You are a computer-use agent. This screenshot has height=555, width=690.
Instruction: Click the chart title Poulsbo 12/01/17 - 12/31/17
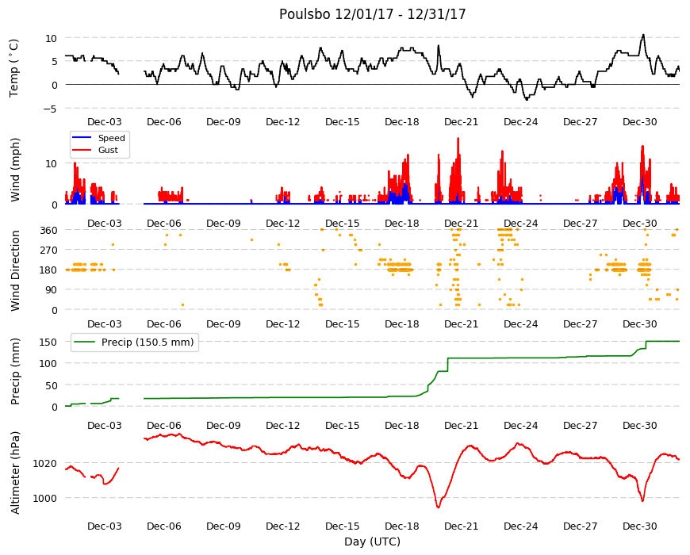tap(372, 14)
